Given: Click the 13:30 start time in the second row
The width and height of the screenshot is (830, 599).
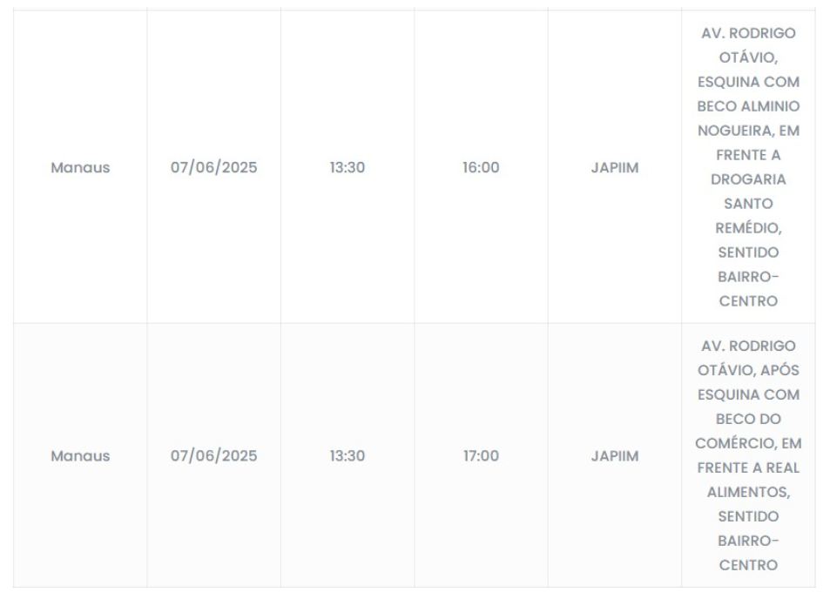Looking at the screenshot, I should (348, 455).
